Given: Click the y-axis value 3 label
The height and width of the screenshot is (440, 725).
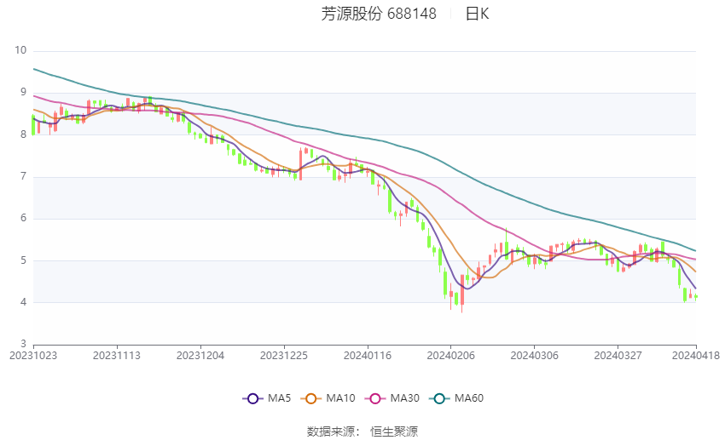Looking at the screenshot, I should coord(23,344).
